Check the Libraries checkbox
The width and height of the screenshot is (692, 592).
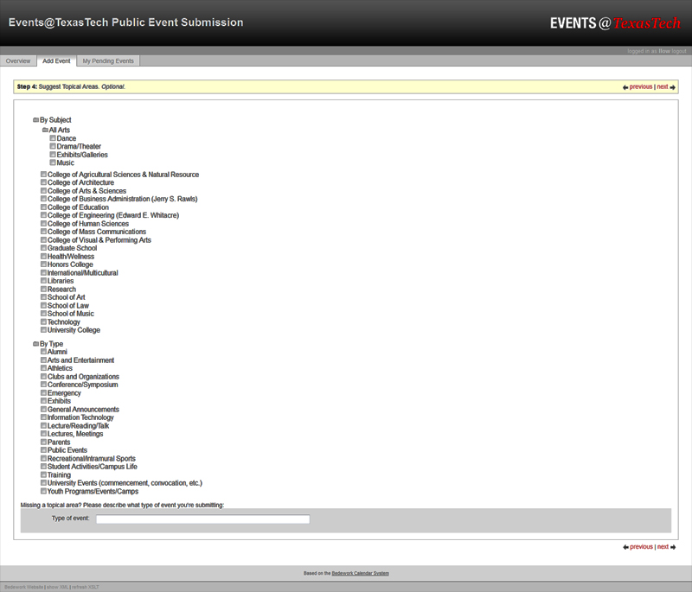coord(44,280)
